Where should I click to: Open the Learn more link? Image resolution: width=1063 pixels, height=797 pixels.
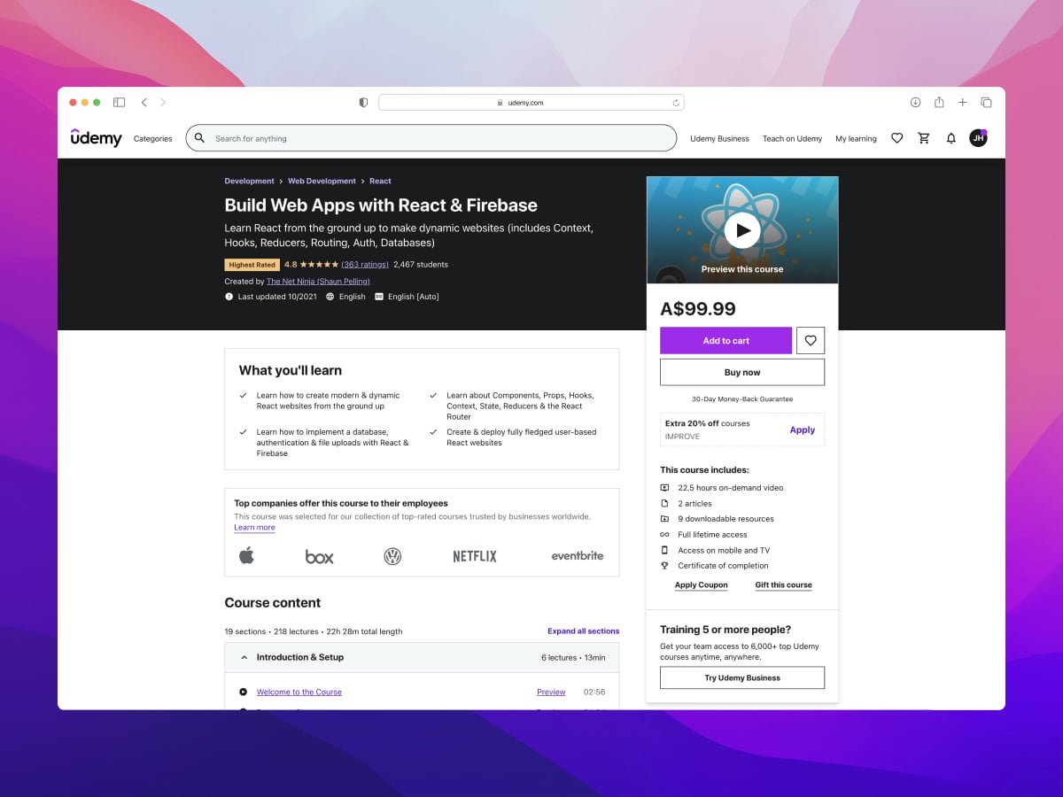tap(254, 528)
